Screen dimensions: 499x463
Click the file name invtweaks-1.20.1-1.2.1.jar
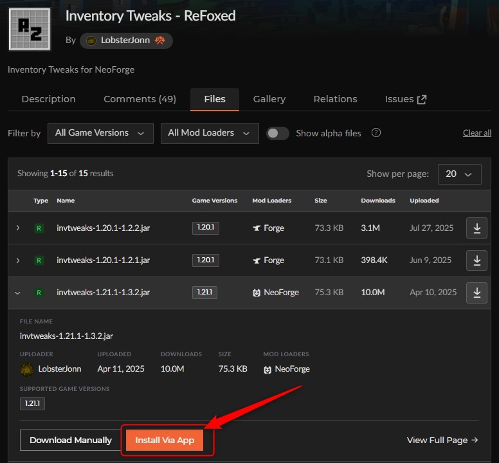tap(103, 260)
